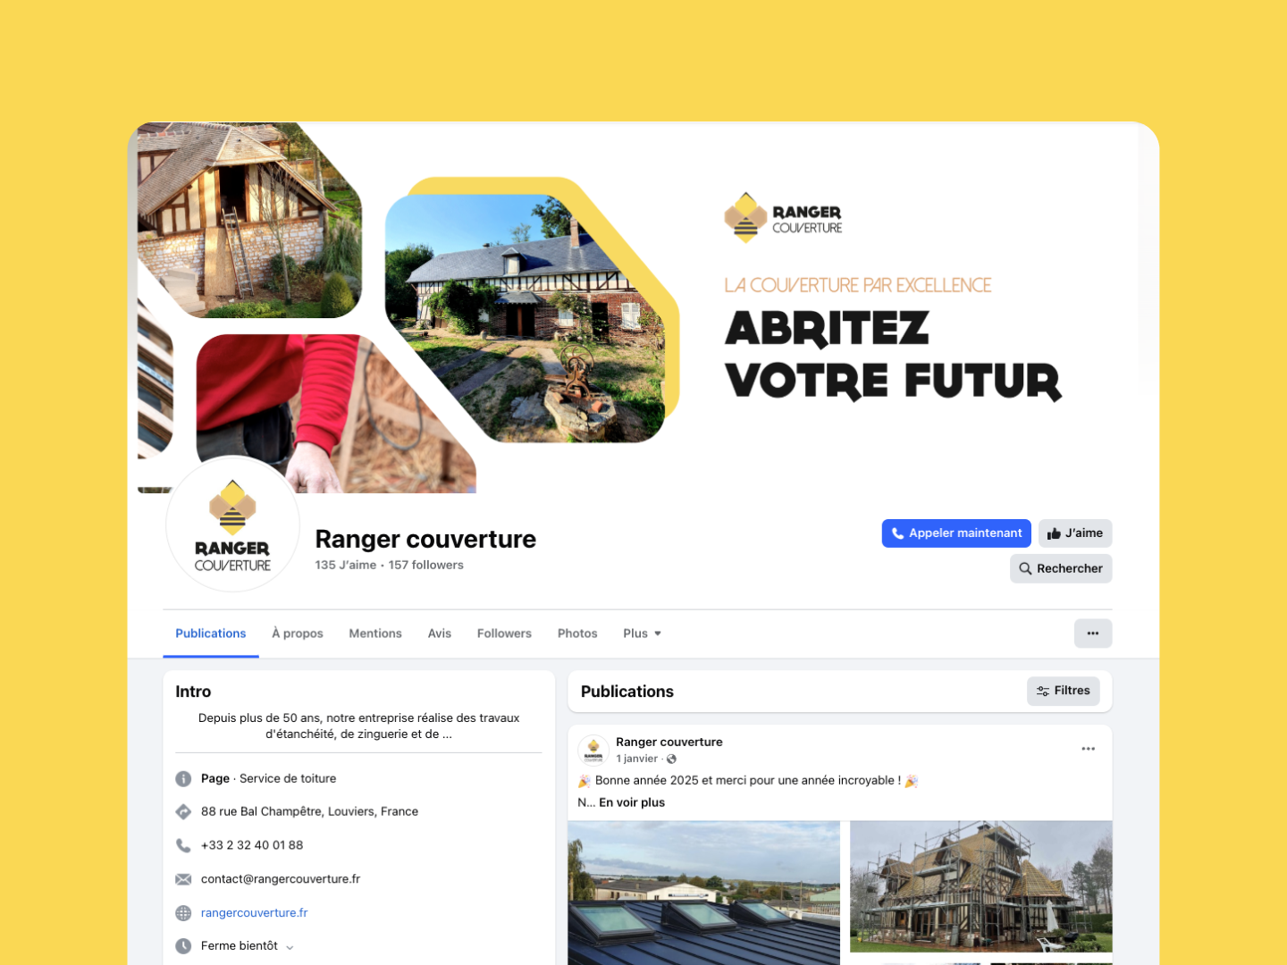1287x965 pixels.
Task: Open the Ranger couverture profile picture
Action: 232,524
